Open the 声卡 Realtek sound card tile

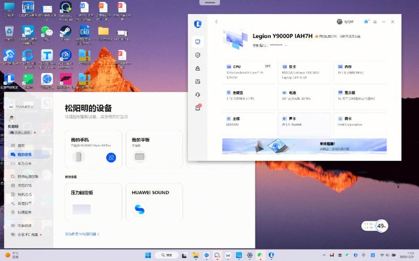point(304,124)
